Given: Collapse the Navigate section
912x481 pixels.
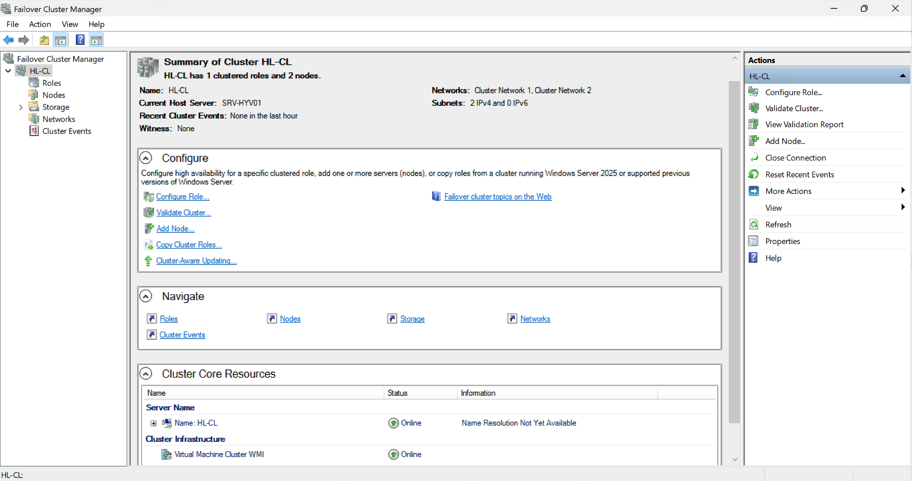Looking at the screenshot, I should 146,297.
